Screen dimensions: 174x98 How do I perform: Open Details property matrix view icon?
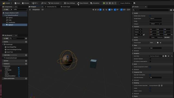click(x=171, y=10)
